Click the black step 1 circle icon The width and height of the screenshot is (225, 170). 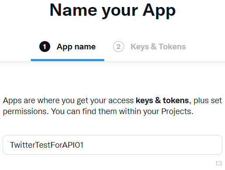point(45,47)
